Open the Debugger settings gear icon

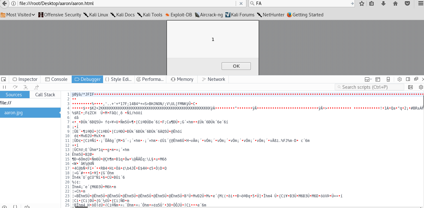(421, 87)
